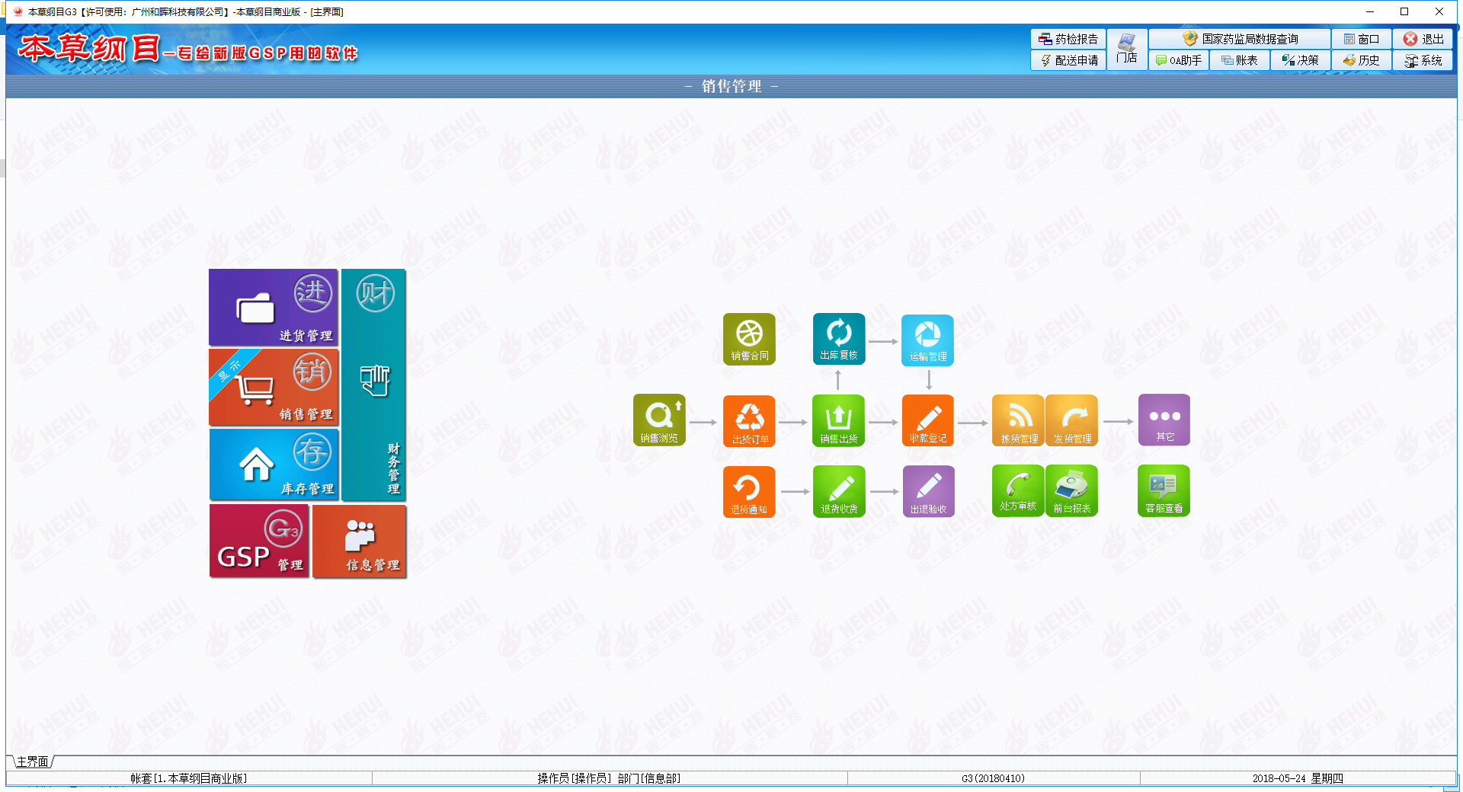
Task: Click the 退出 exit button
Action: pos(1423,39)
